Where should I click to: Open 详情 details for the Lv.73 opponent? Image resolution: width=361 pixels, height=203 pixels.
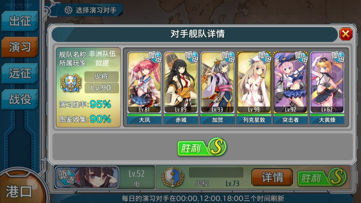(272, 177)
